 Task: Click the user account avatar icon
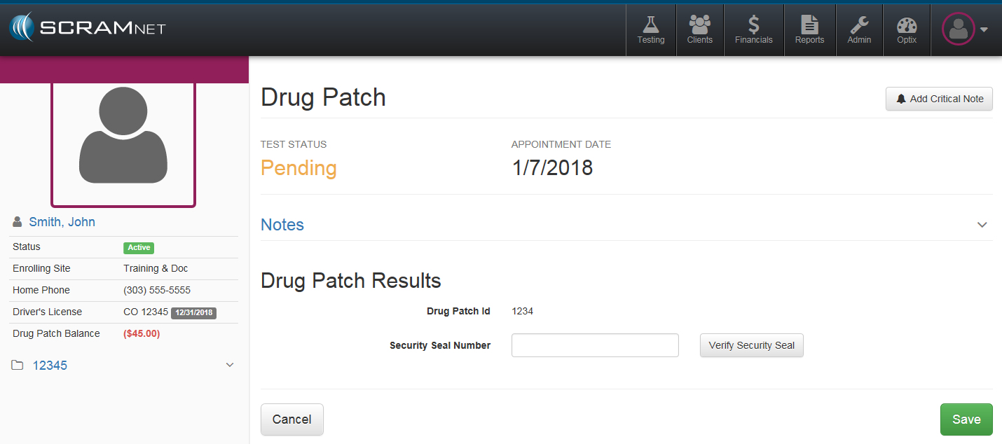[958, 29]
